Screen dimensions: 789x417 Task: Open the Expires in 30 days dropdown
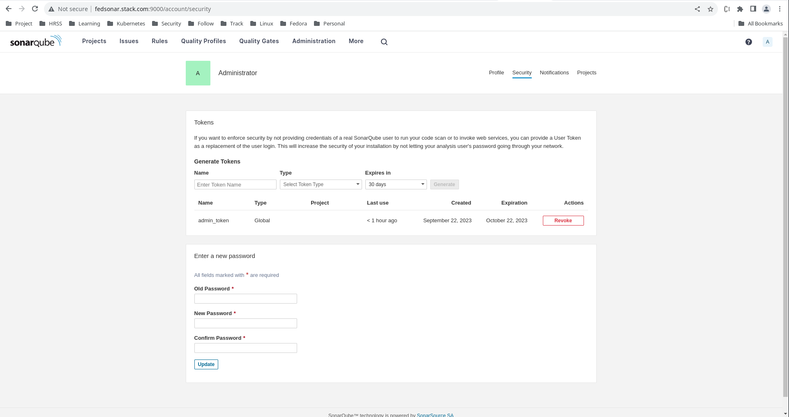point(395,184)
